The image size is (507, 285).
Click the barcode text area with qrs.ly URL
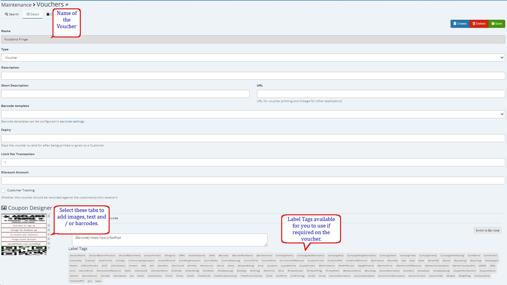pyautogui.click(x=170, y=240)
